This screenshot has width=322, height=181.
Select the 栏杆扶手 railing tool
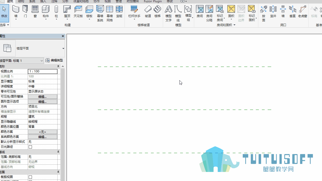(134, 12)
